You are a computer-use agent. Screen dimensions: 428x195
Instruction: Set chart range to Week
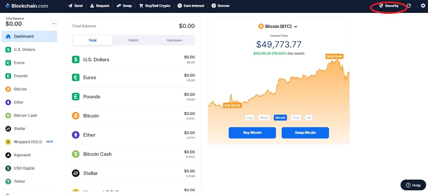click(264, 118)
